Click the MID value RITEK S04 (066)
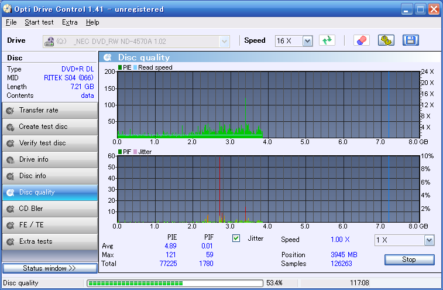 (68, 78)
